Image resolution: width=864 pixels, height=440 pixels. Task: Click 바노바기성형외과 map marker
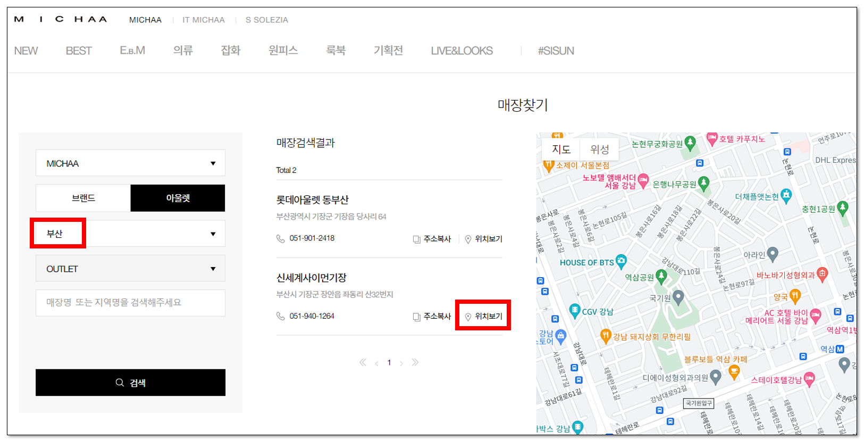[822, 274]
